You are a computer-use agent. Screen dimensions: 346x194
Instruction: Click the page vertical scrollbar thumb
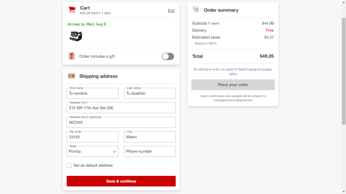point(344,71)
